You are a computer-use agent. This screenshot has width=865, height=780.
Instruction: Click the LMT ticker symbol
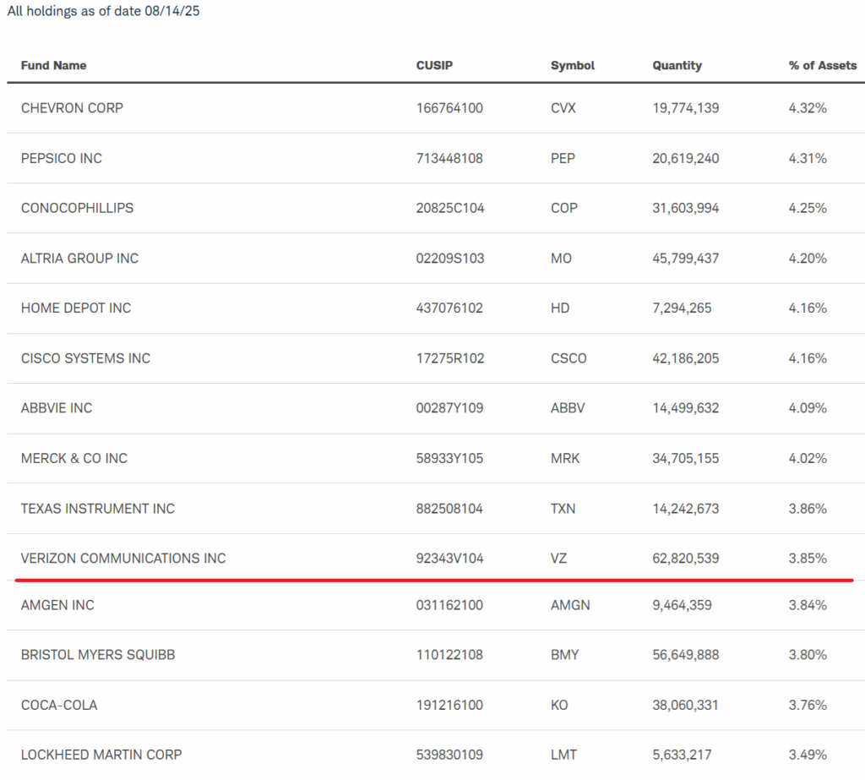point(563,754)
